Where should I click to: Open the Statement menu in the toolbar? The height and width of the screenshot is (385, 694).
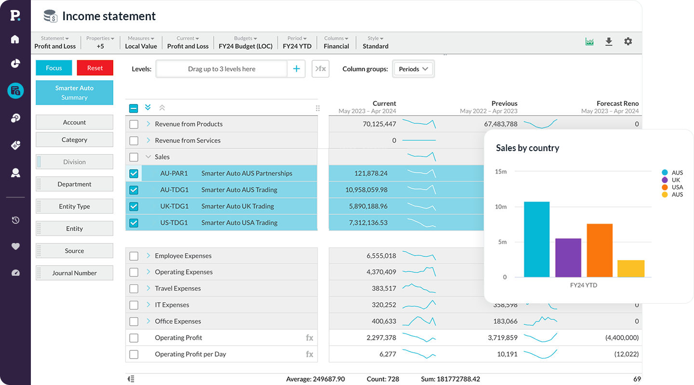[55, 42]
